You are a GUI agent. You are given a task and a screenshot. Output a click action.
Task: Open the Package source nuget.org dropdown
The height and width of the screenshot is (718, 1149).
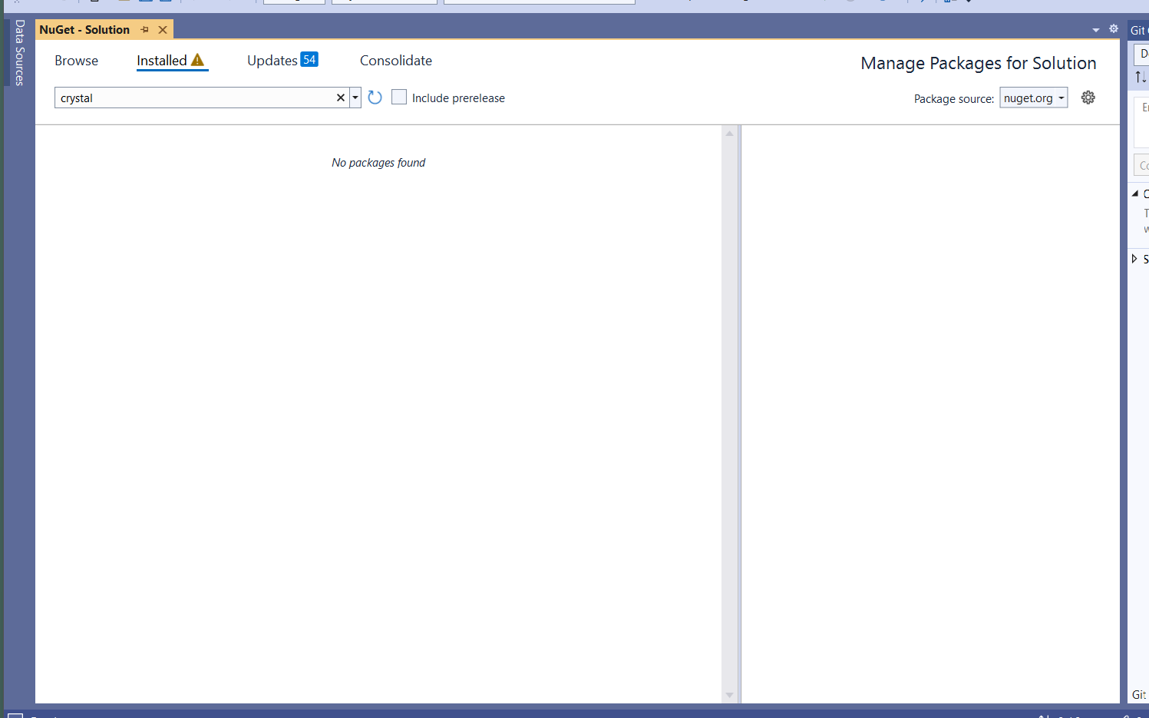tap(1033, 98)
